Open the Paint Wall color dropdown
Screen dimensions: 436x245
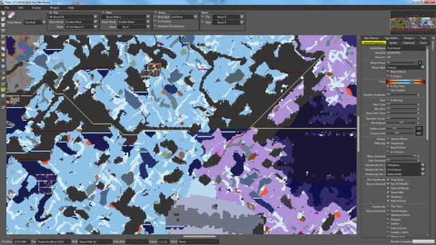pyautogui.click(x=228, y=22)
